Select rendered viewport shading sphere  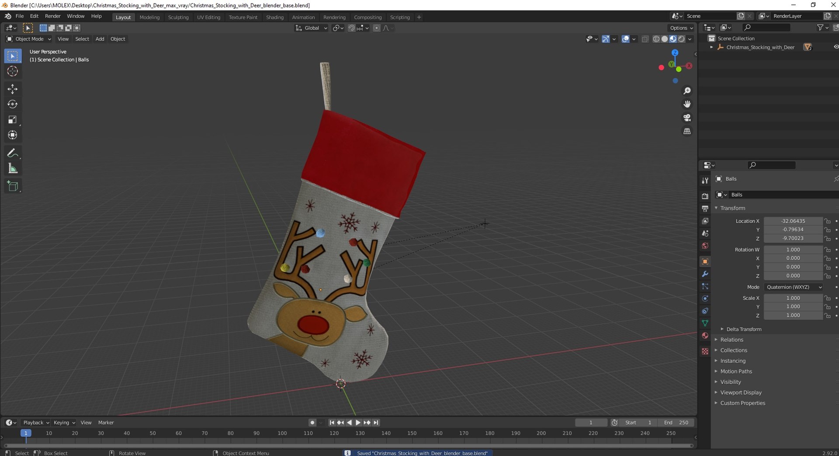(x=681, y=39)
